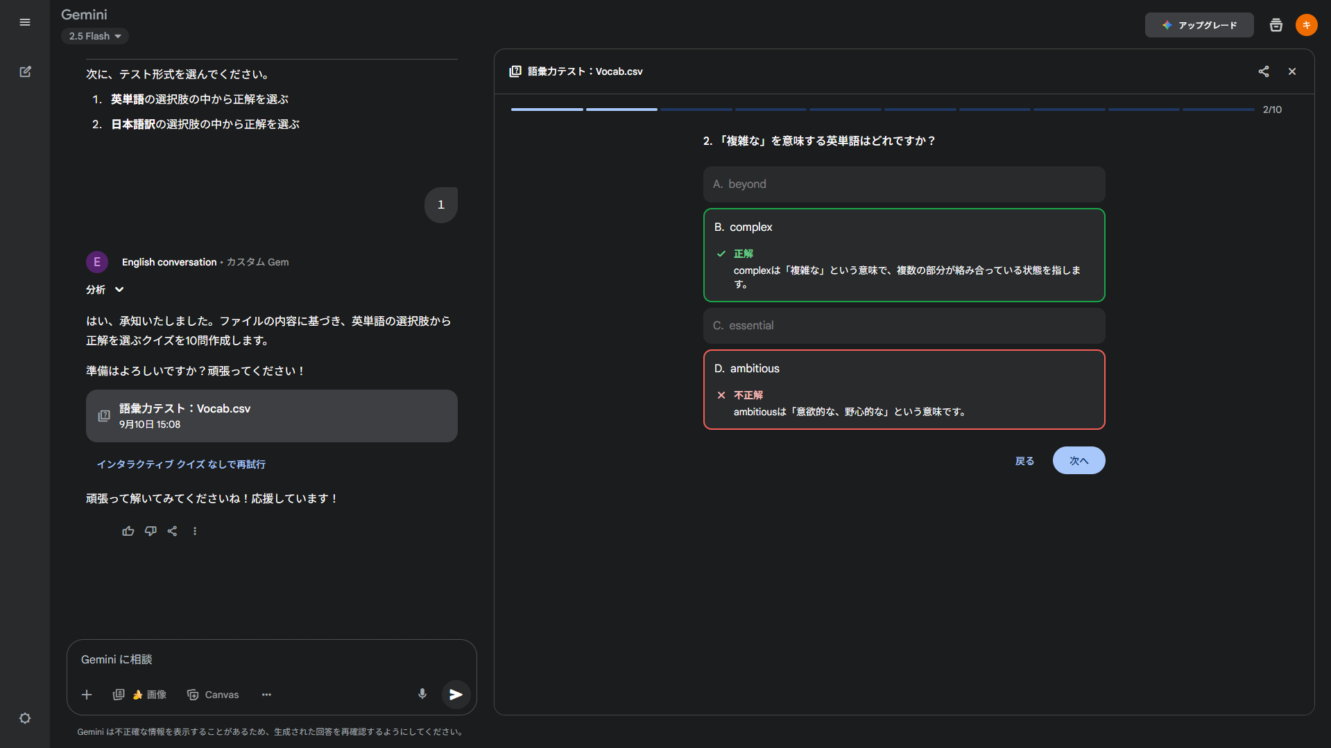Click the upgrade button (アップグレード)
1331x748 pixels.
pos(1199,25)
